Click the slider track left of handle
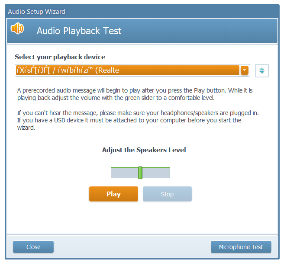 pyautogui.click(x=124, y=173)
